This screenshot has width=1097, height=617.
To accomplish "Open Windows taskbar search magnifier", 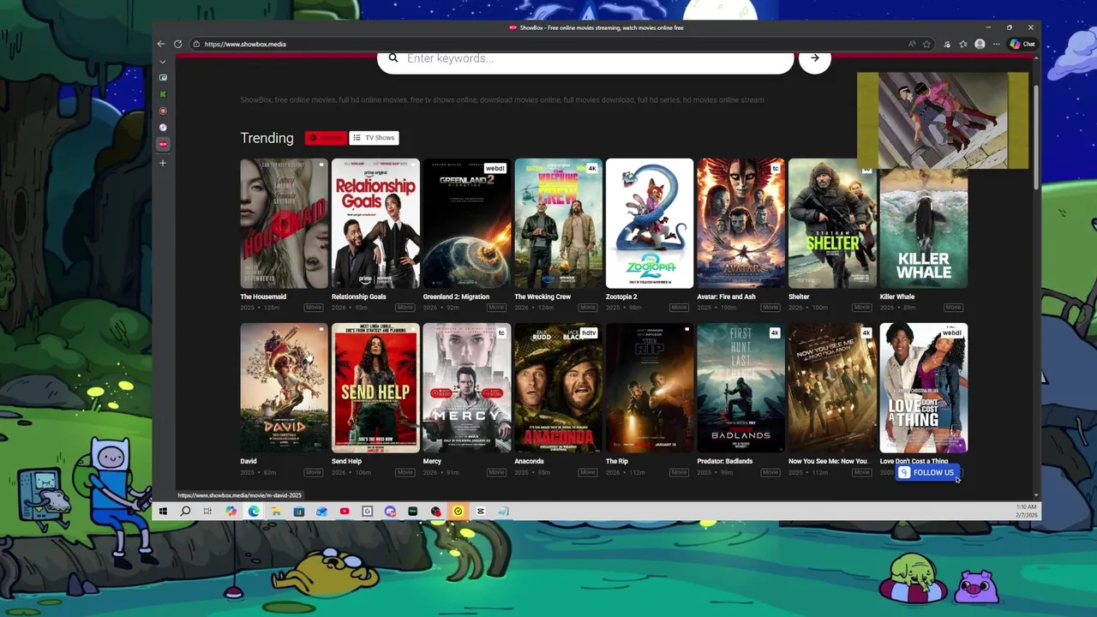I will 185,512.
